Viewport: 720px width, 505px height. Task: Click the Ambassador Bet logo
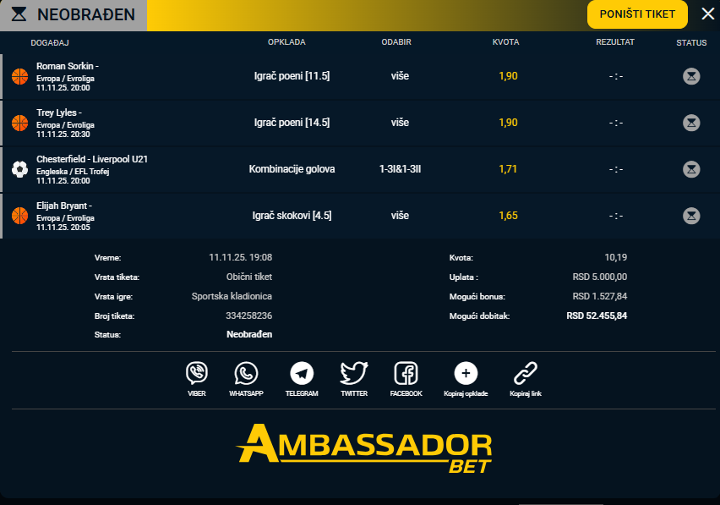(364, 447)
